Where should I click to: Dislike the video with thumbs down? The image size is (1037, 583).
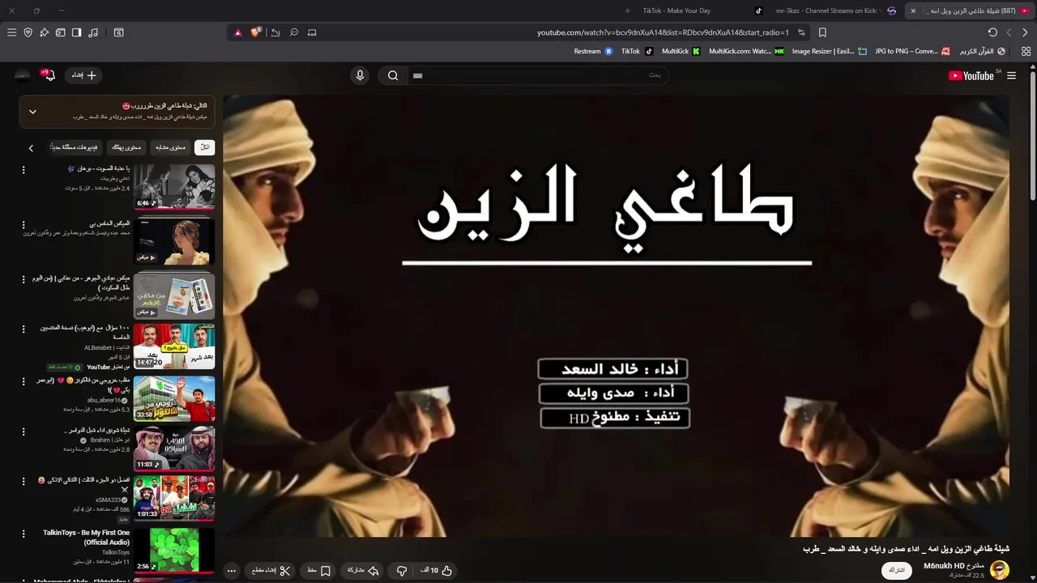pyautogui.click(x=402, y=570)
